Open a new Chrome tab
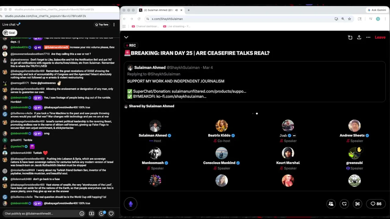390x219 pixels. pyautogui.click(x=189, y=10)
